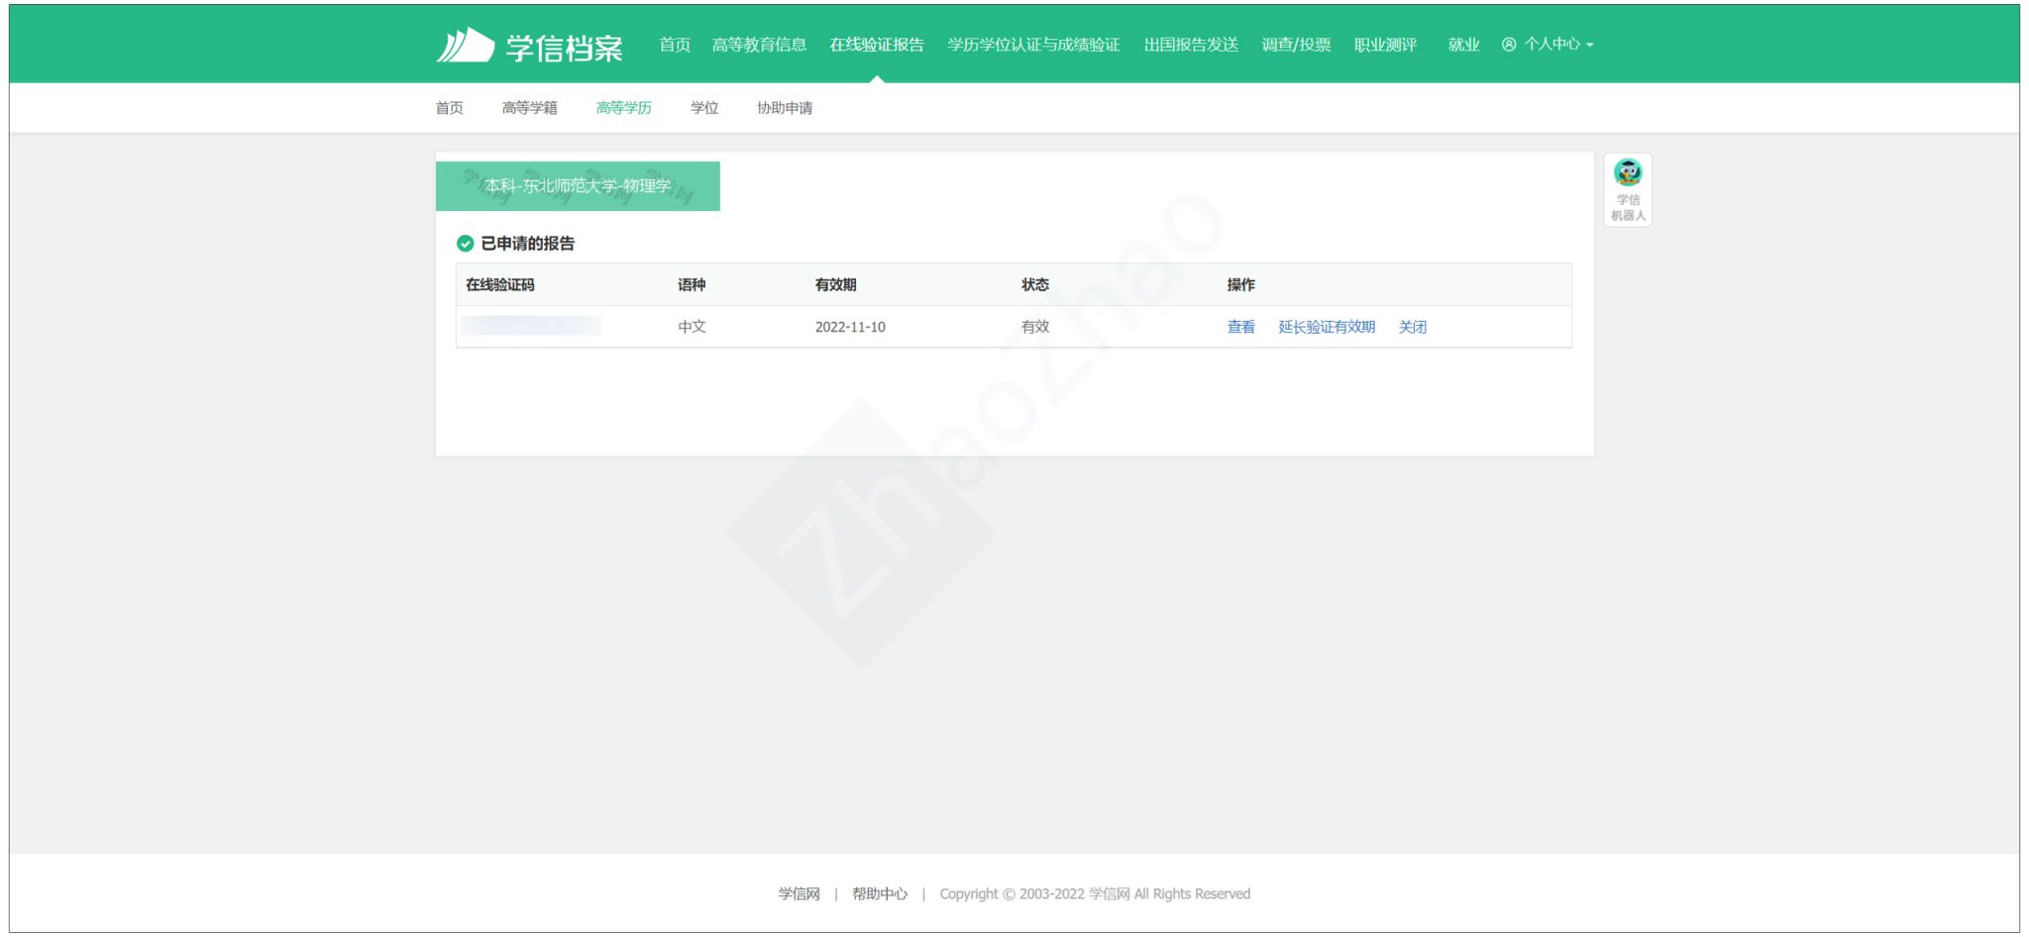Image resolution: width=2029 pixels, height=937 pixels.
Task: Open the 调查/投票 menu item
Action: 1296,44
